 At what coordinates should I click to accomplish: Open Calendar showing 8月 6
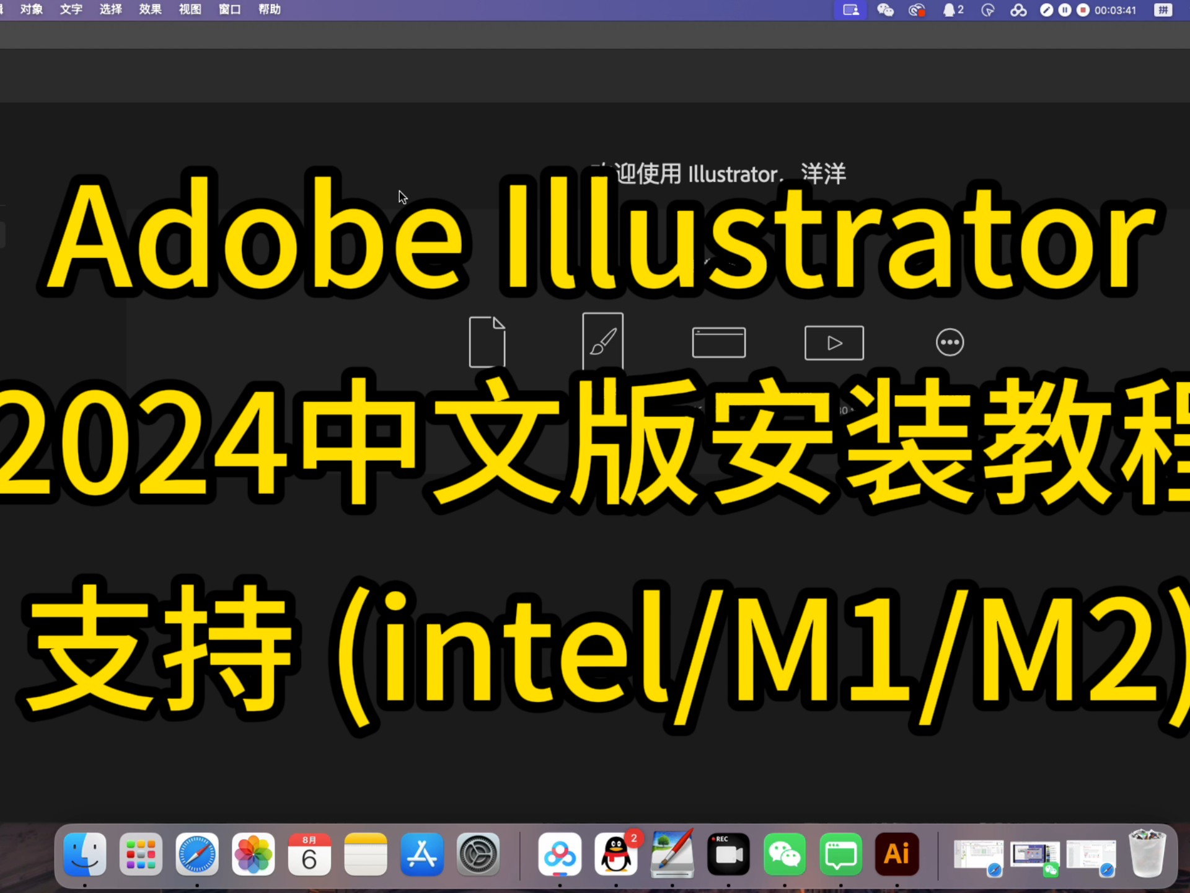tap(309, 854)
